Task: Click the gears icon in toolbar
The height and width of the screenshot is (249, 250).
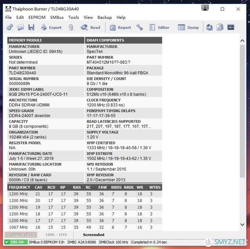Action: pyautogui.click(x=10, y=28)
